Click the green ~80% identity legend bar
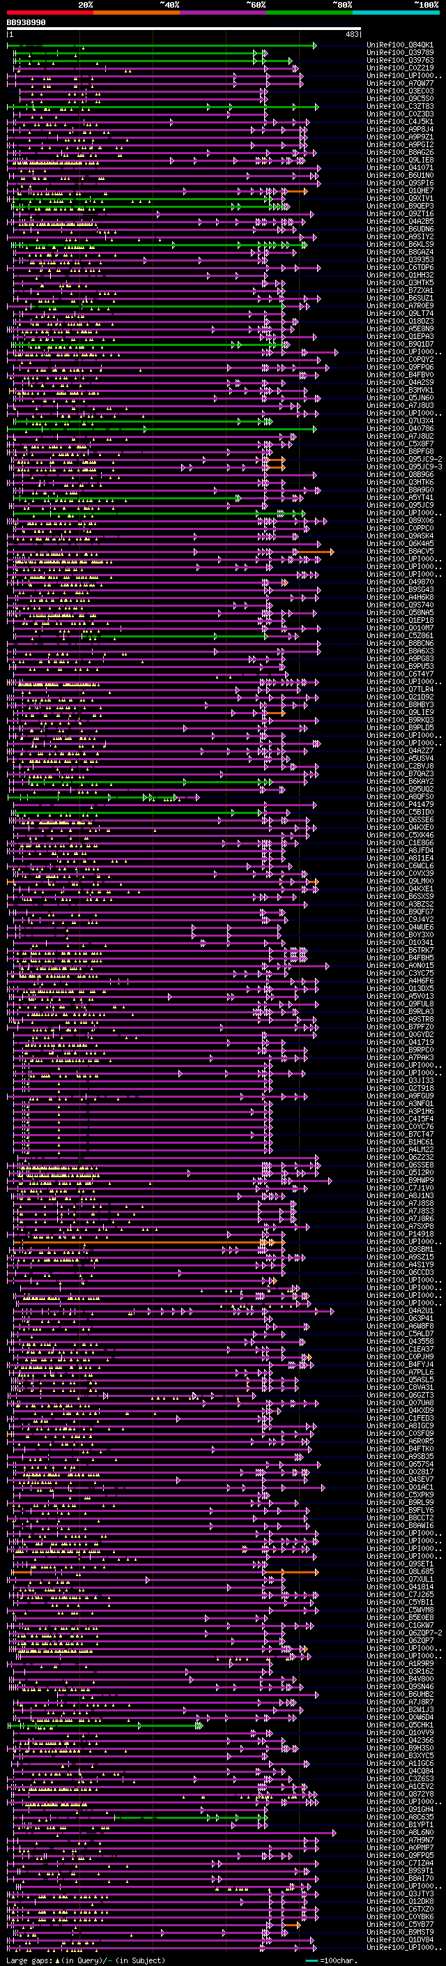446x1966 pixels. coord(309,13)
